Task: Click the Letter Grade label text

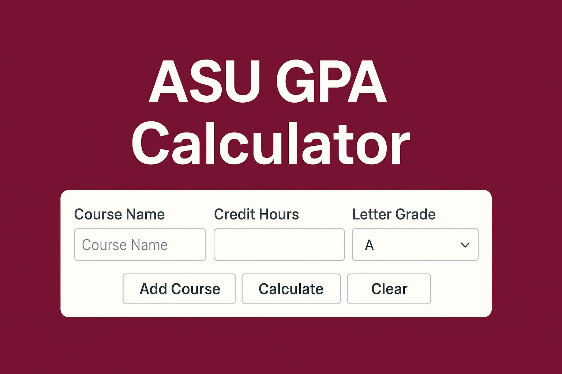Action: pos(394,214)
